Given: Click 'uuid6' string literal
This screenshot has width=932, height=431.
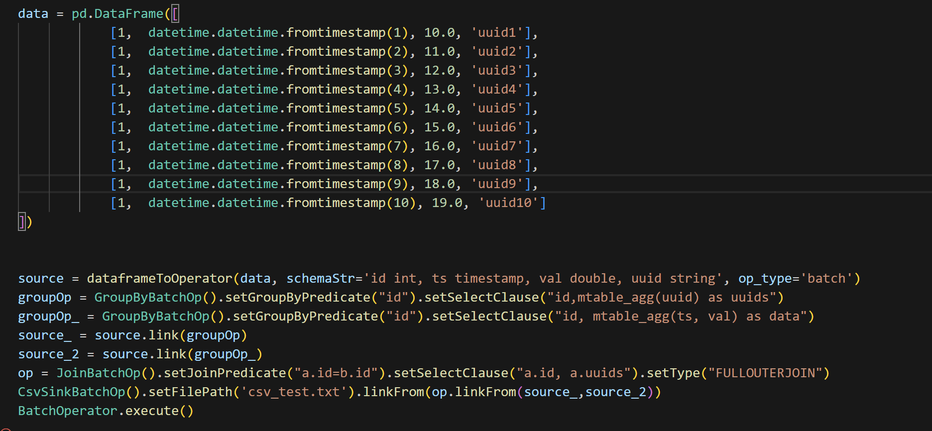Looking at the screenshot, I should point(497,127).
